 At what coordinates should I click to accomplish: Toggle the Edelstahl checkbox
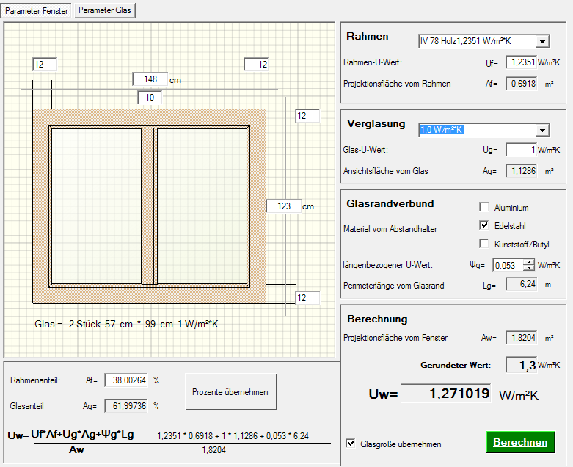pyautogui.click(x=483, y=225)
